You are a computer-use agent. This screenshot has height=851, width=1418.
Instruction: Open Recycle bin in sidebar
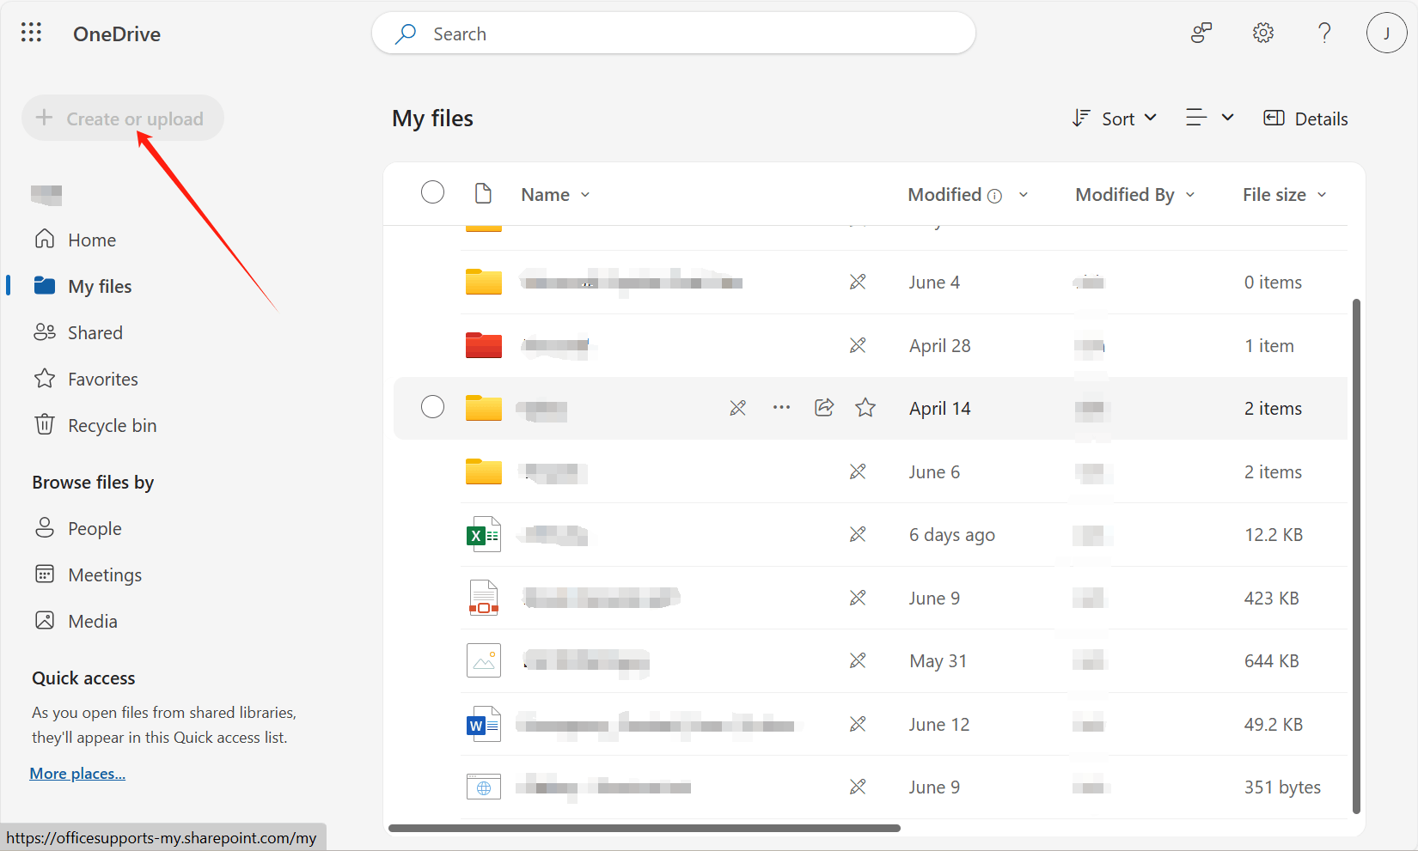[95, 425]
